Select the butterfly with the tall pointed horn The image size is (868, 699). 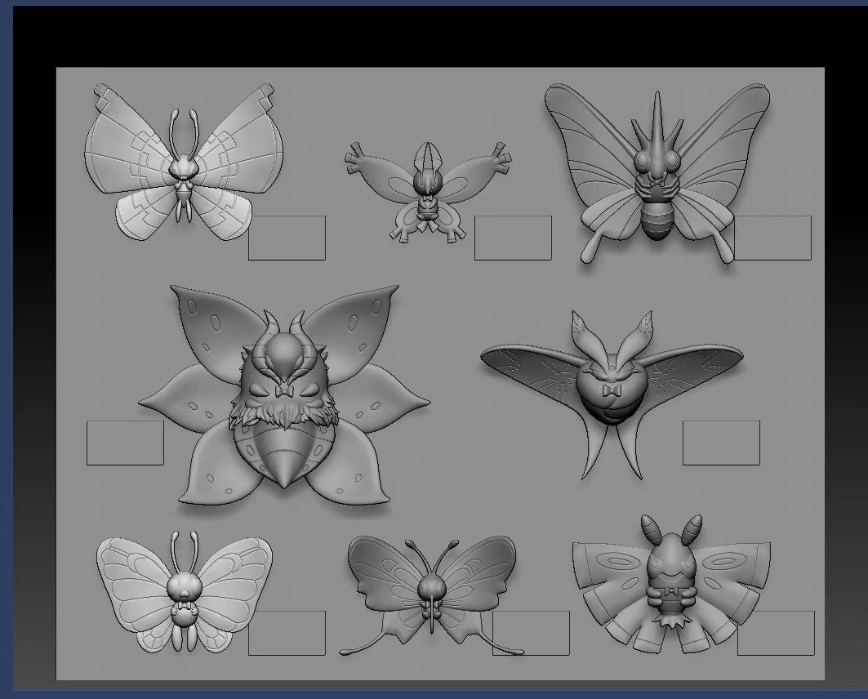tap(657, 170)
